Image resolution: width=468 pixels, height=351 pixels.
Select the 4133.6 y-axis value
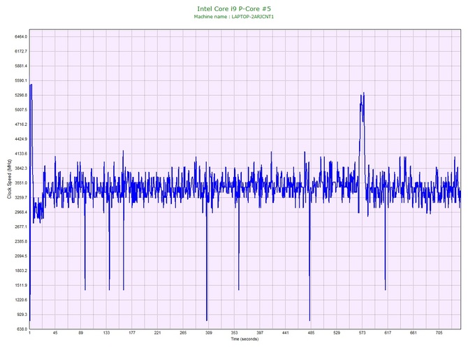[x=21, y=154]
